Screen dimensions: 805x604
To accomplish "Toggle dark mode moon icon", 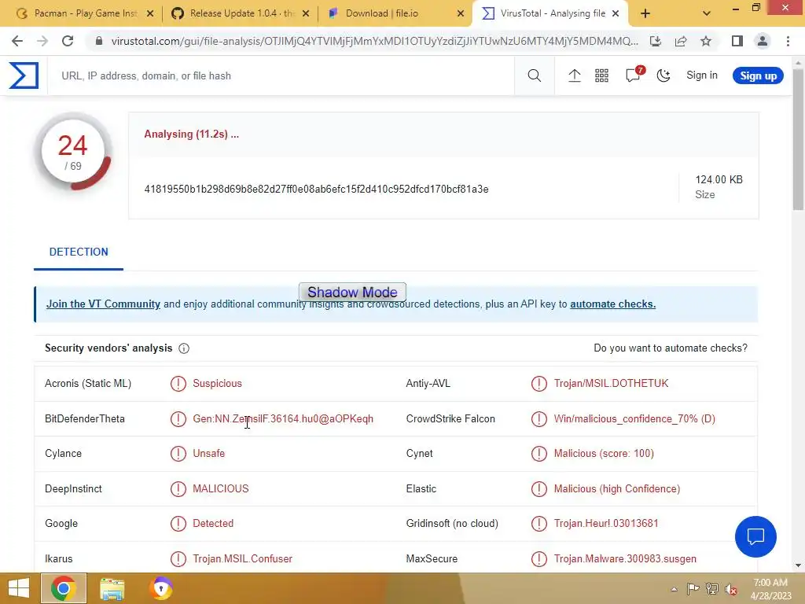I will (x=663, y=75).
